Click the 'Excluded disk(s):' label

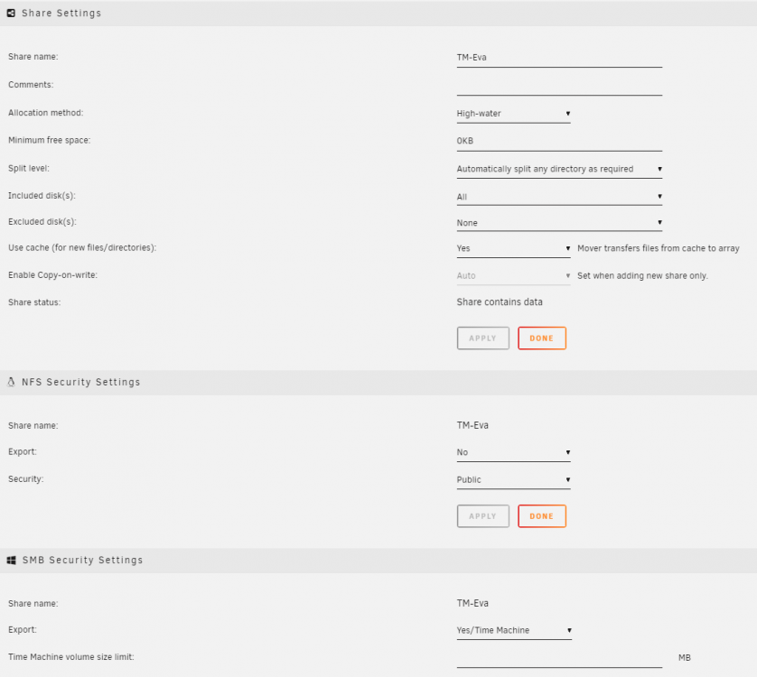tap(42, 222)
